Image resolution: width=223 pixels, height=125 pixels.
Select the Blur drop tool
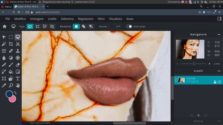(4, 58)
